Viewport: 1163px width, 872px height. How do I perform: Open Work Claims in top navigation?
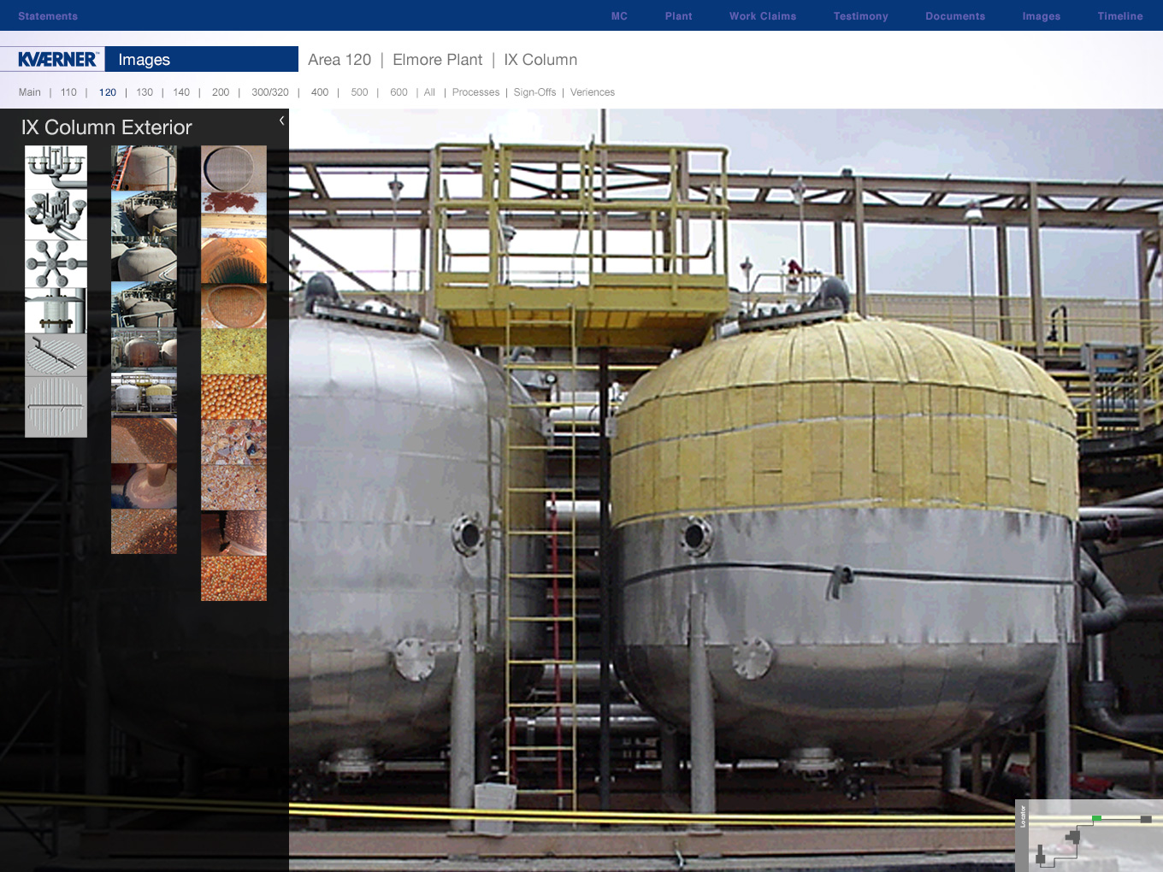pyautogui.click(x=762, y=16)
